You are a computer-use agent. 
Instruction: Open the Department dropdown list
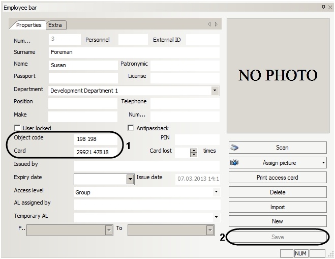click(215, 91)
